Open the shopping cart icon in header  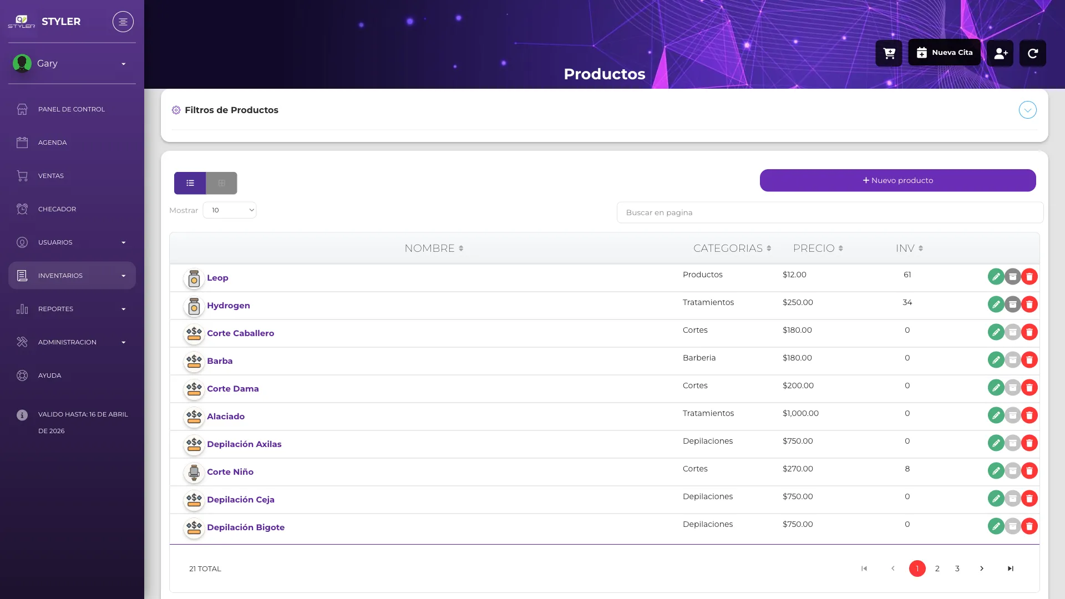tap(889, 53)
